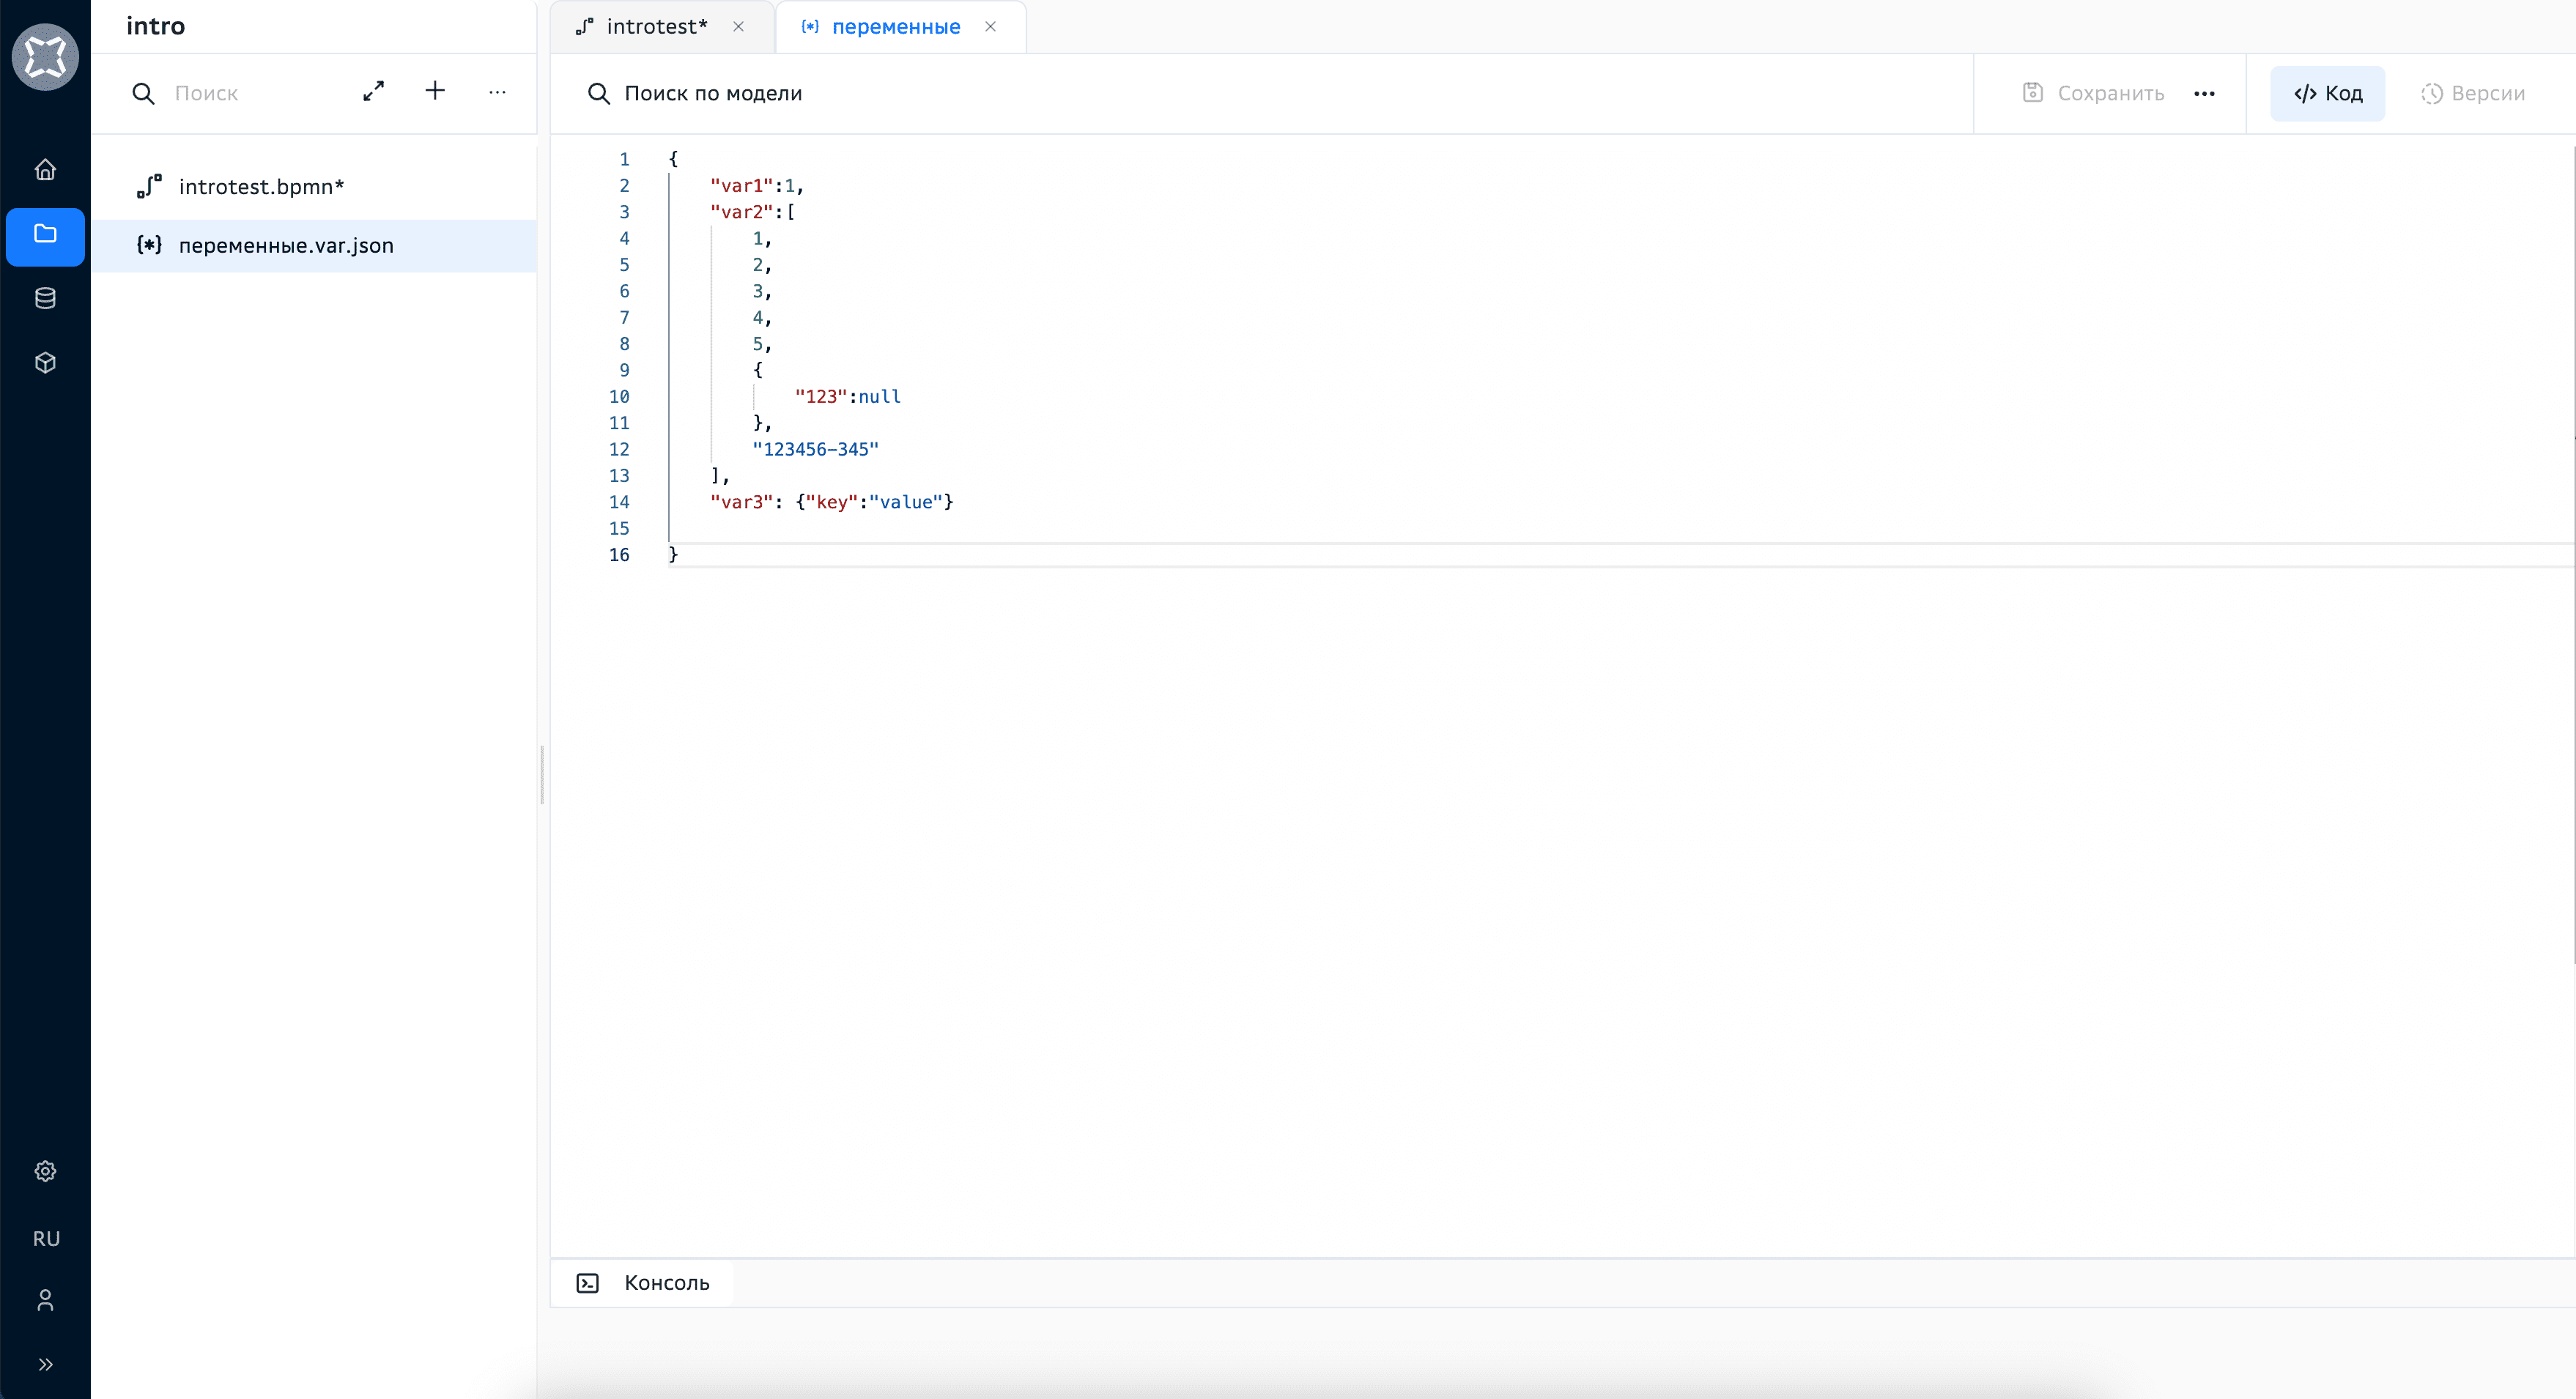Viewport: 2576px width, 1399px height.
Task: Open more actions menu beside Сохранить
Action: click(2205, 93)
